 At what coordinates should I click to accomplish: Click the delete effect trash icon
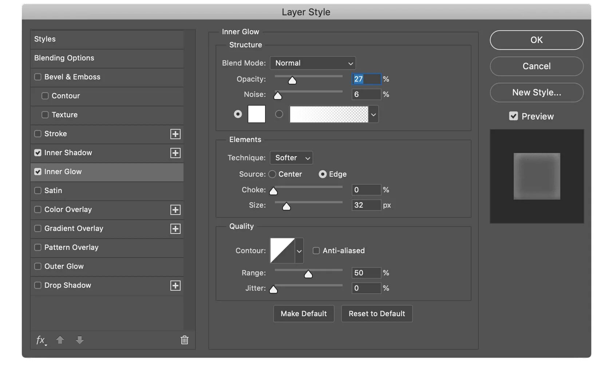(185, 340)
